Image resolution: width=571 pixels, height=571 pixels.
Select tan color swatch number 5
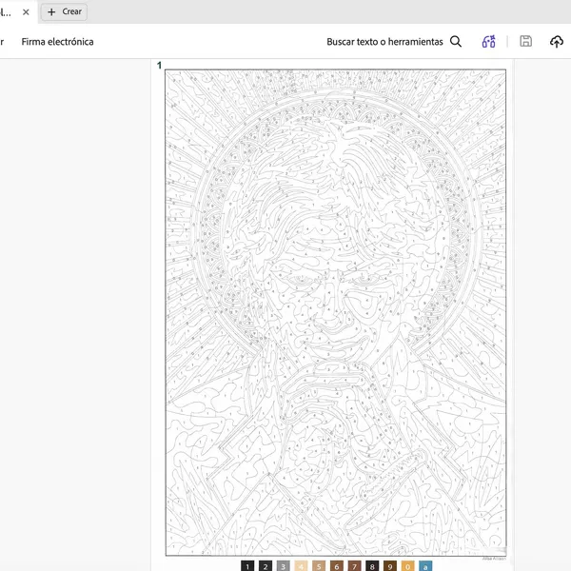click(x=319, y=566)
